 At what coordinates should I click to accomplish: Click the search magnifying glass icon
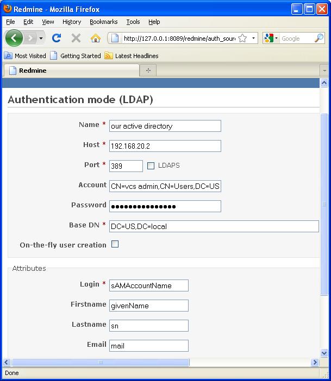point(319,38)
